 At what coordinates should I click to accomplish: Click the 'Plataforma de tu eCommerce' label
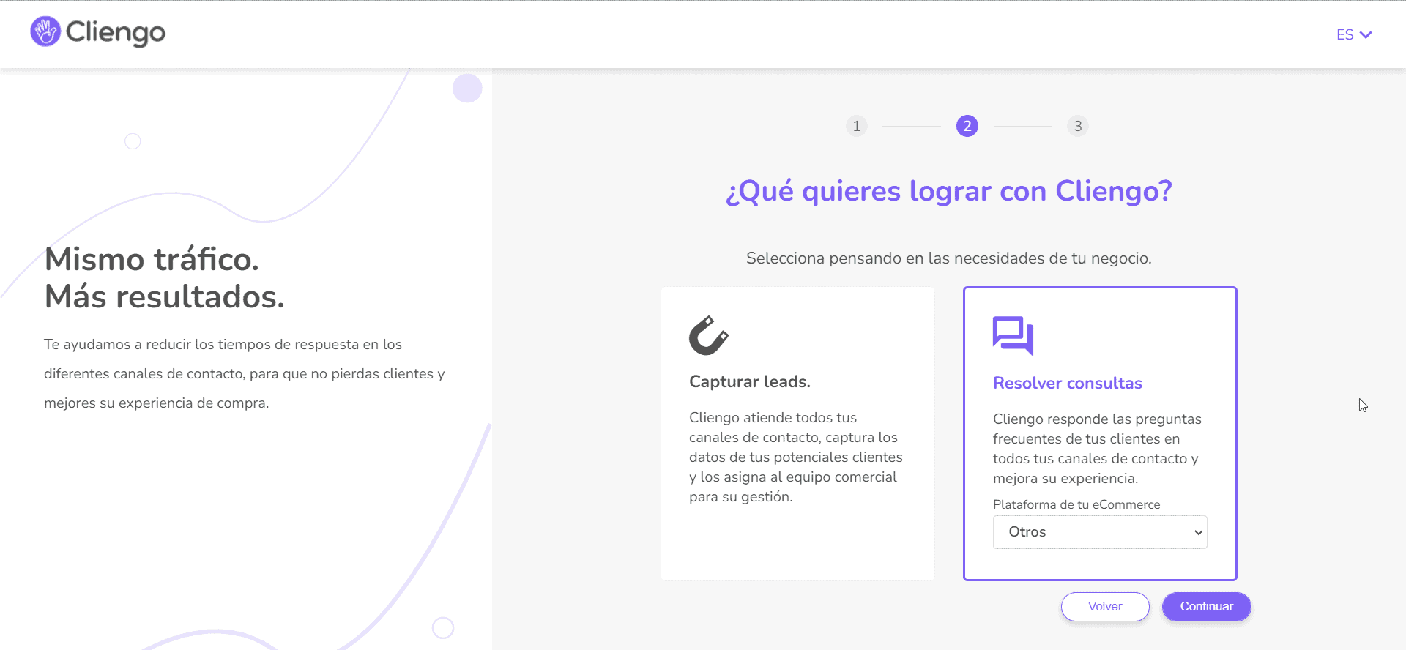coord(1076,504)
